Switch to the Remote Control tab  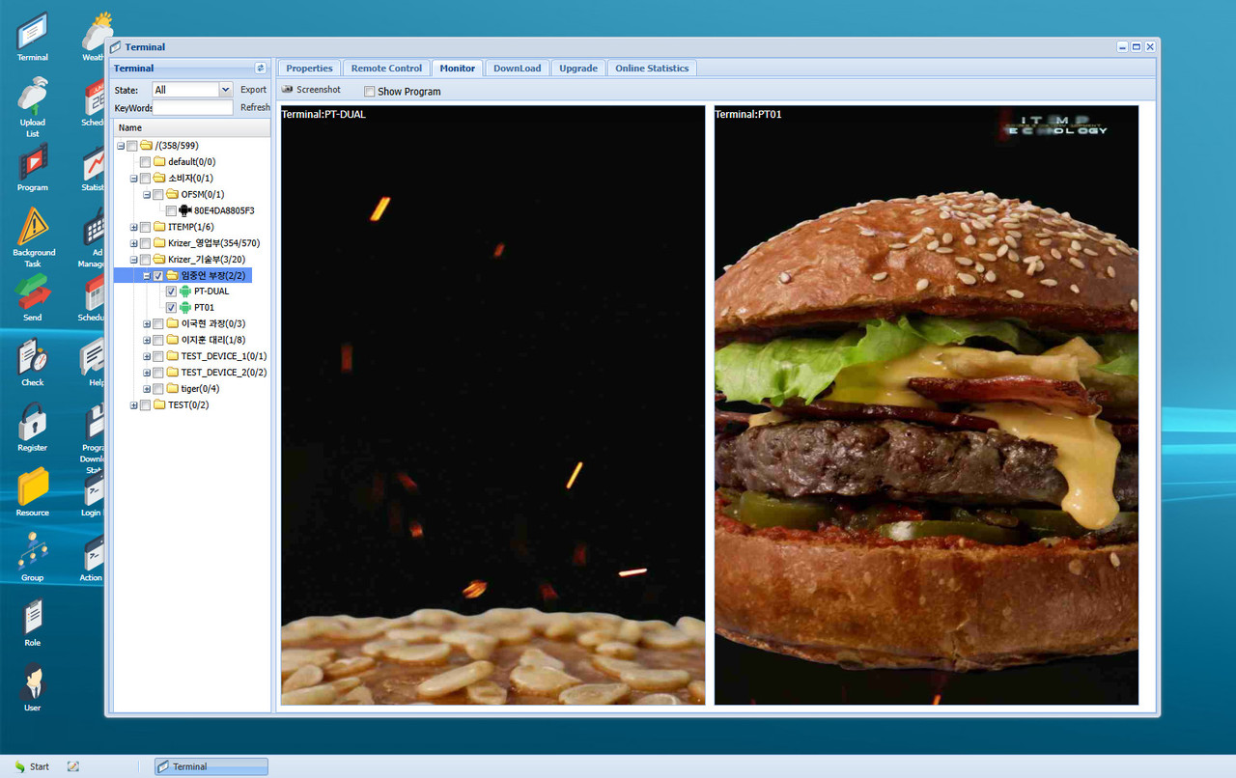386,69
